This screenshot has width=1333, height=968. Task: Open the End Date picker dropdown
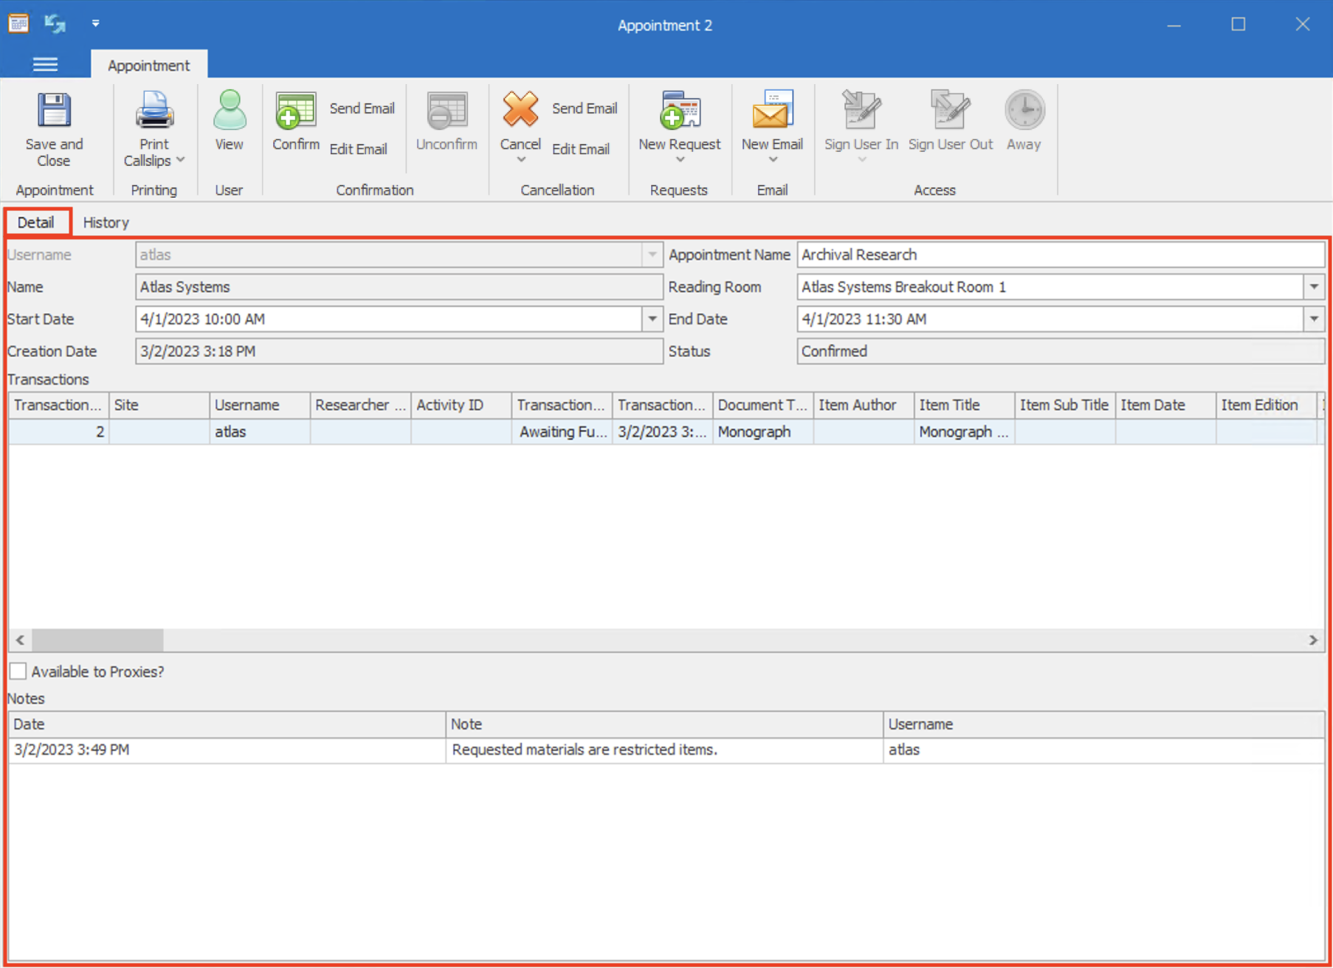pos(1314,319)
